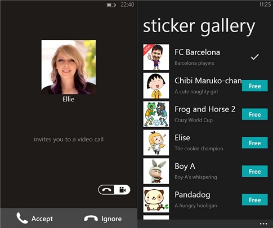
Task: Get Pandadog stickers with Free button
Action: 254,200
